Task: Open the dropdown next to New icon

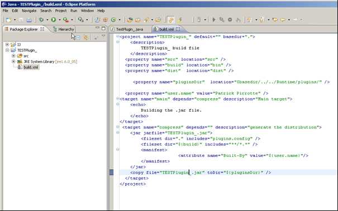Action: pyautogui.click(x=15, y=20)
